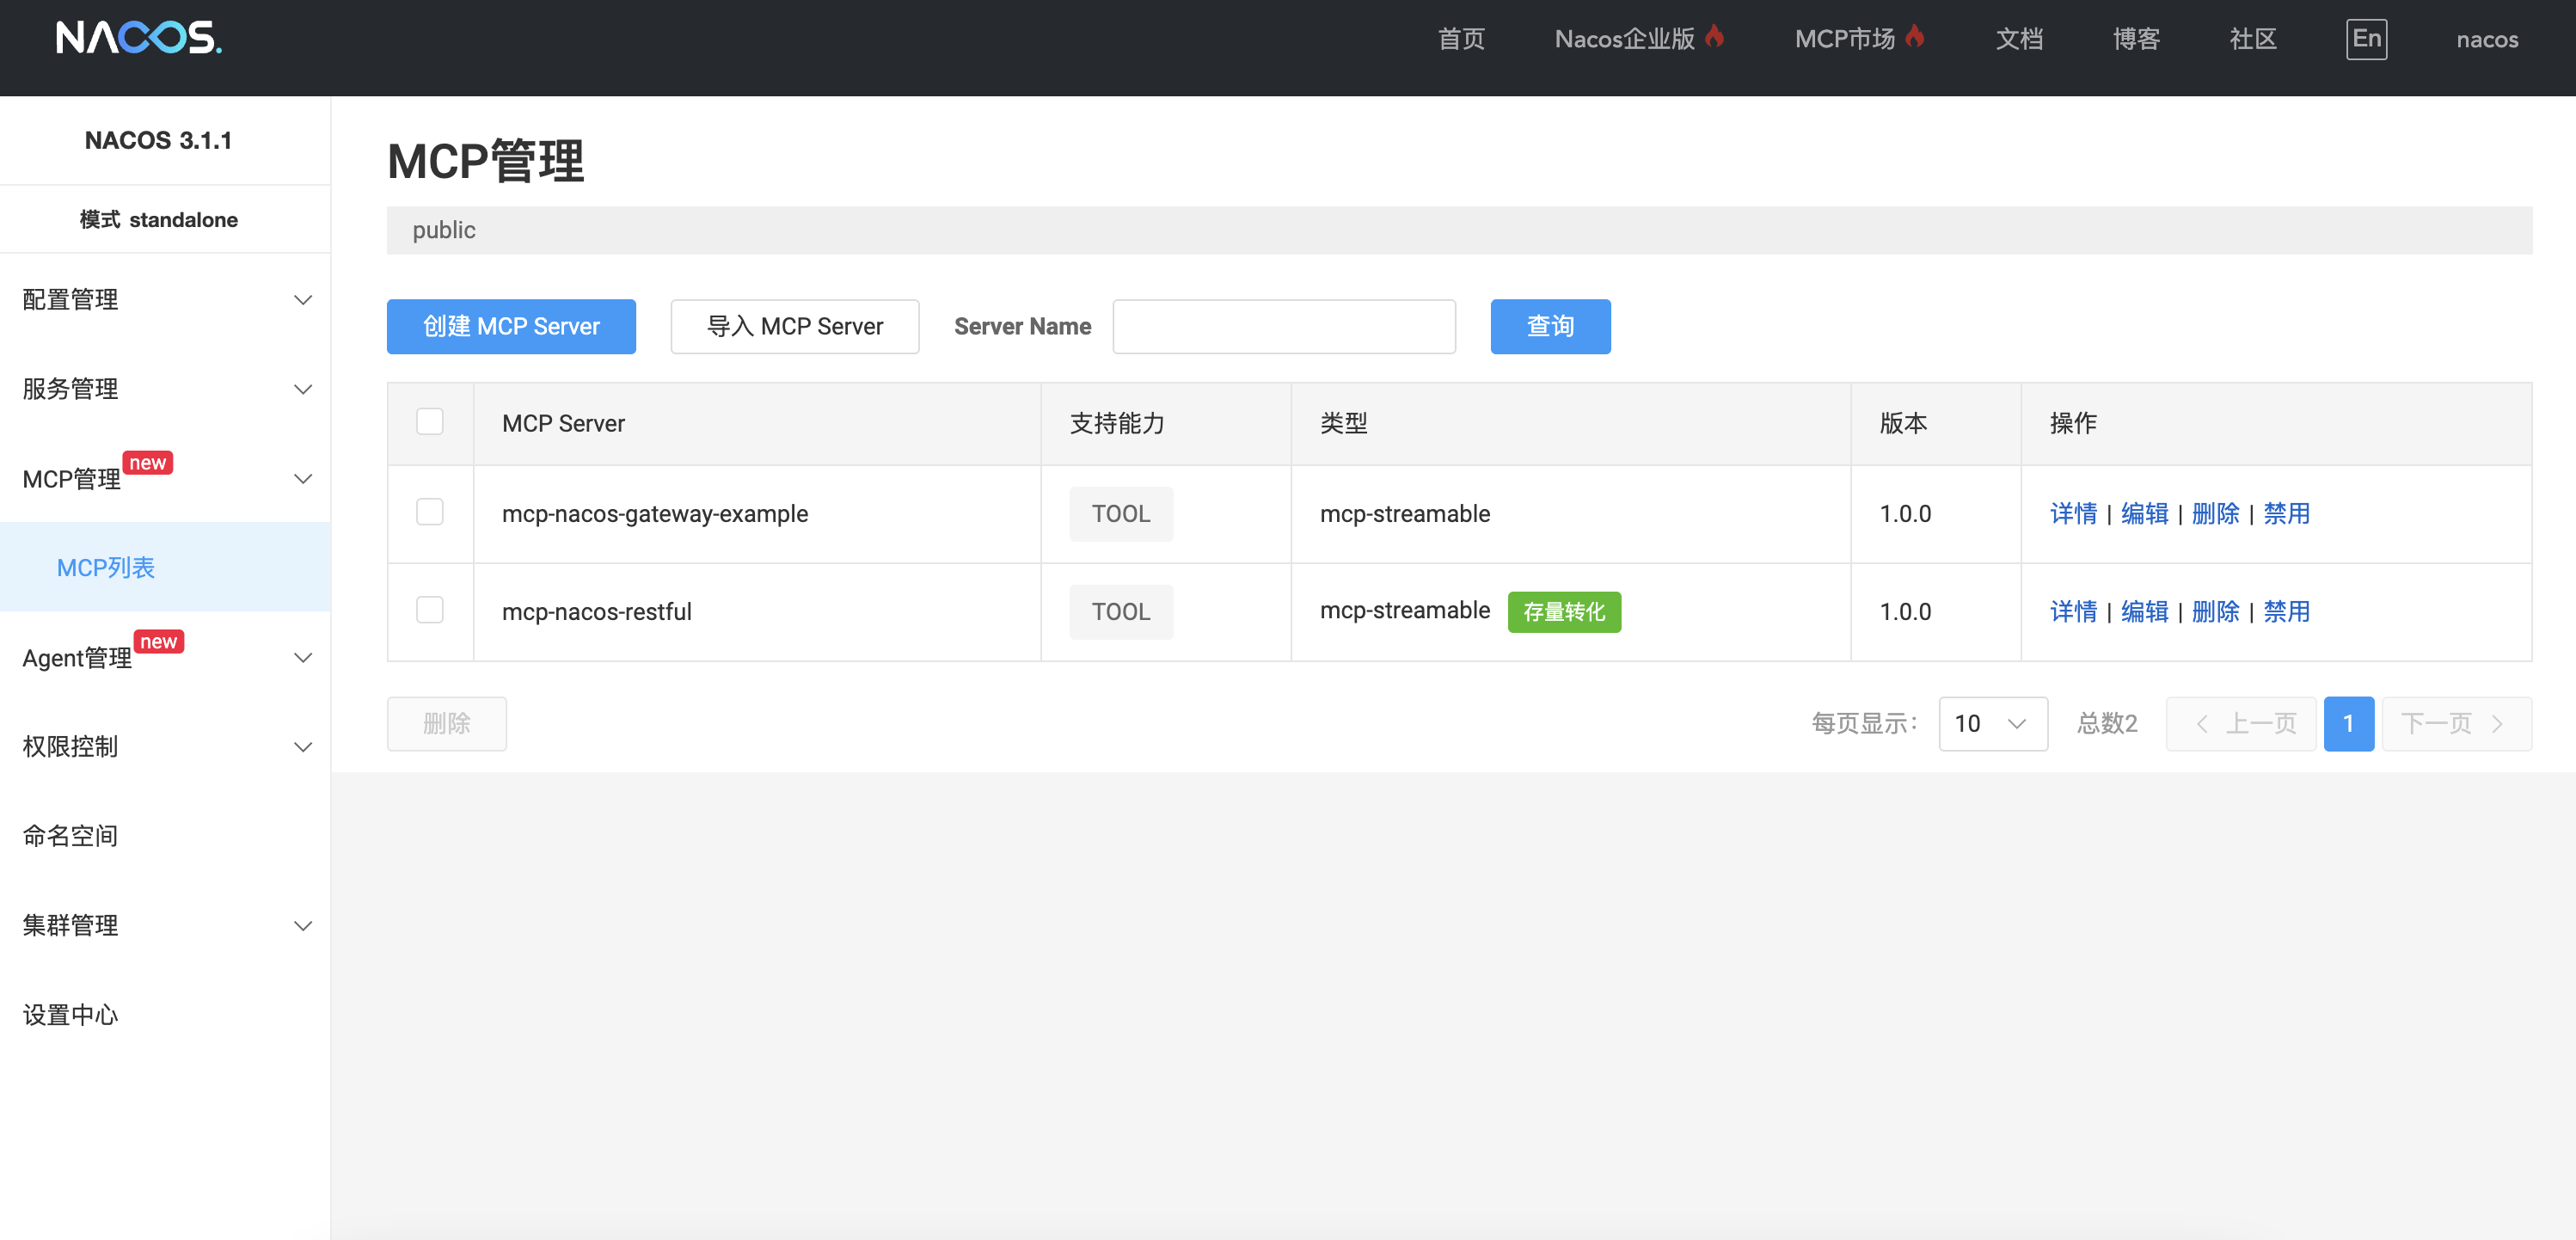
Task: Click the disabled 删除 button below the table
Action: 447,723
